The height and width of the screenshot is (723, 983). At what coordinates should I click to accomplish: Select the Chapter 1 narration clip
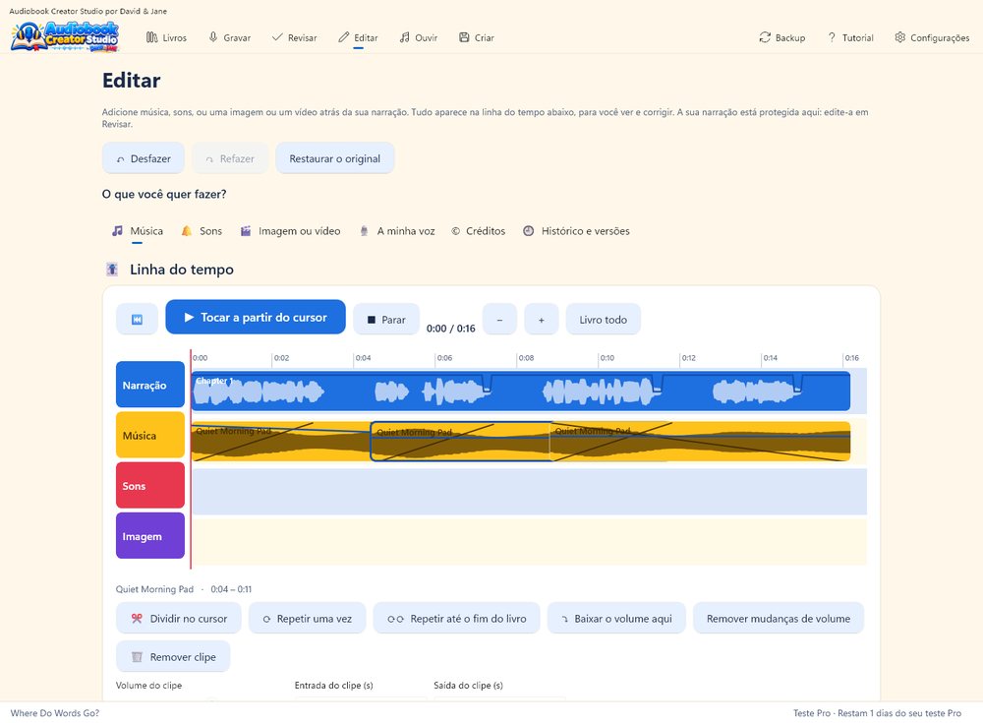pyautogui.click(x=520, y=391)
